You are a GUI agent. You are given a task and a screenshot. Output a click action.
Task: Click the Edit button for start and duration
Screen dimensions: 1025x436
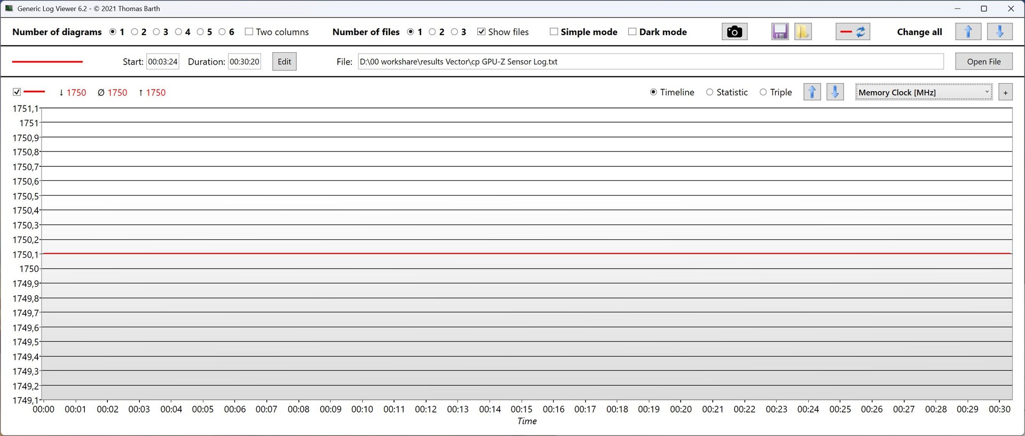tap(285, 62)
